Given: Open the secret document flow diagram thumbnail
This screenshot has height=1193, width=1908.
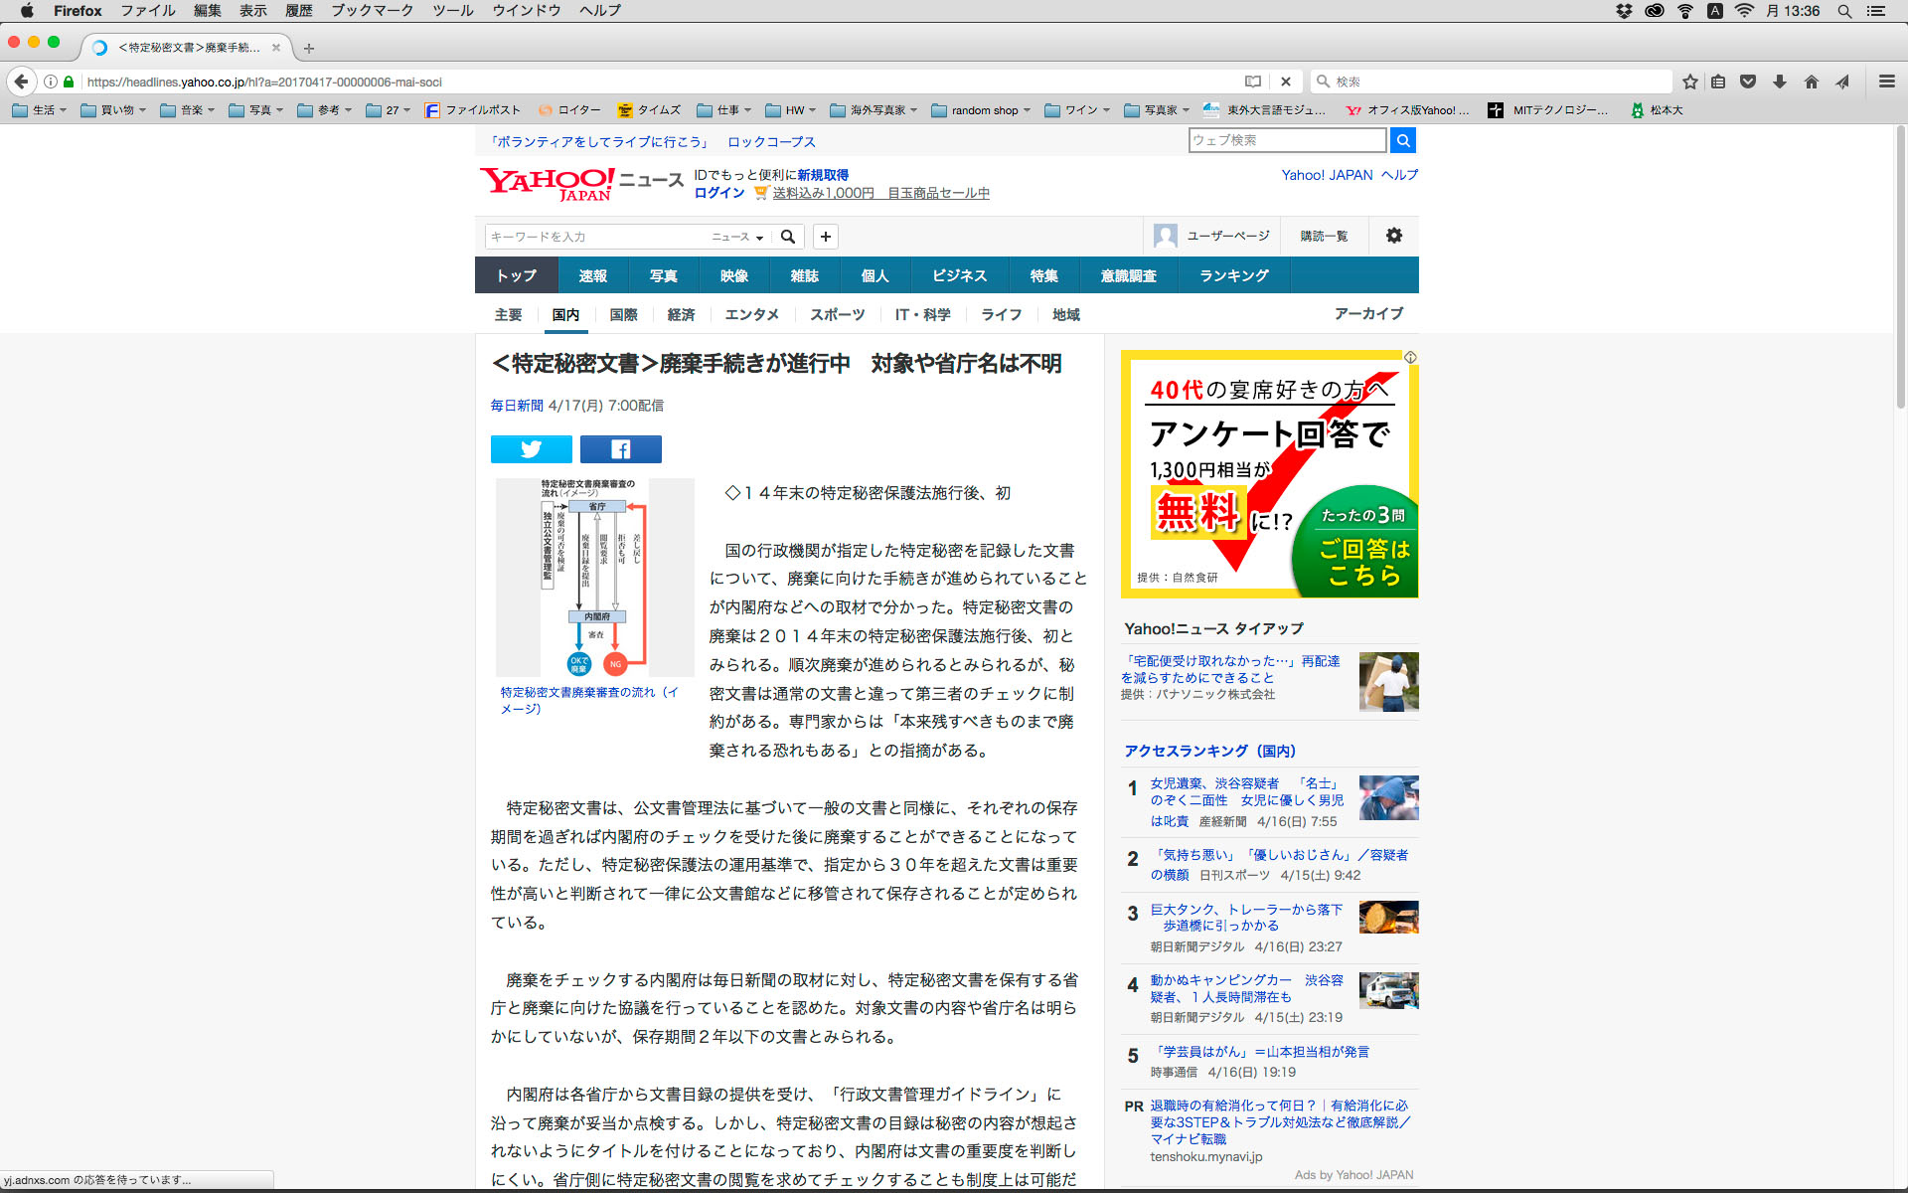Looking at the screenshot, I should click(x=594, y=577).
